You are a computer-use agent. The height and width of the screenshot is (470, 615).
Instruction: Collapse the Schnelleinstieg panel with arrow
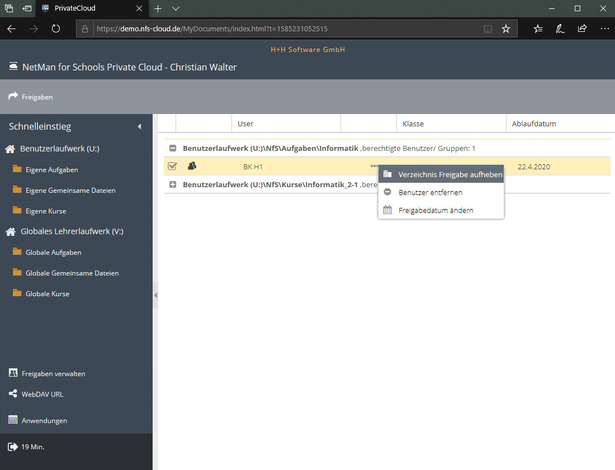coord(139,127)
